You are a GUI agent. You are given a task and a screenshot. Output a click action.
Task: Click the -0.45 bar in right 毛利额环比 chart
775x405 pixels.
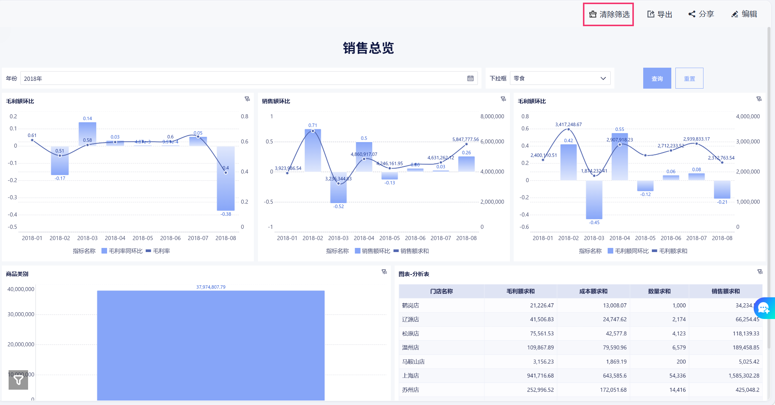(x=594, y=200)
